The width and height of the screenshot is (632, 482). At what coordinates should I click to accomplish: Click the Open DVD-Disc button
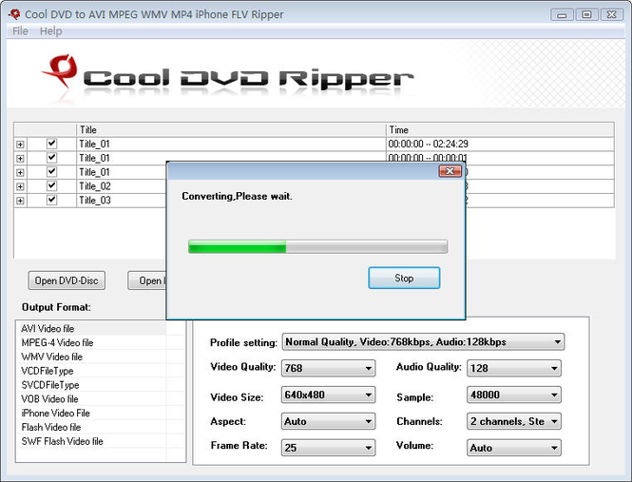click(x=67, y=280)
